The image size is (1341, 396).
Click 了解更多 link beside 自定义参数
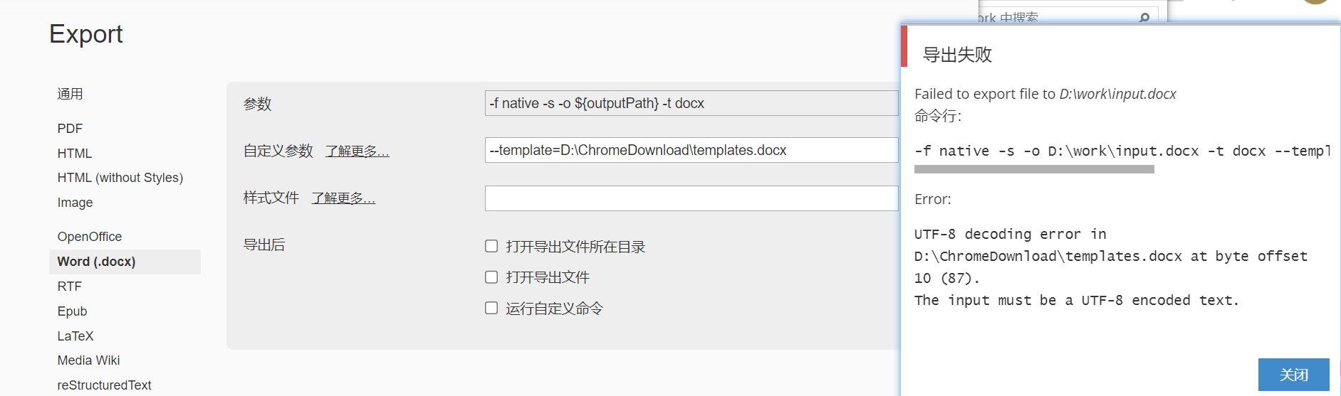(358, 151)
